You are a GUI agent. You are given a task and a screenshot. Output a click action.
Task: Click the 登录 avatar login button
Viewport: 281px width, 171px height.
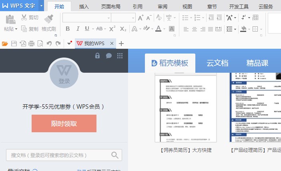coord(64,74)
